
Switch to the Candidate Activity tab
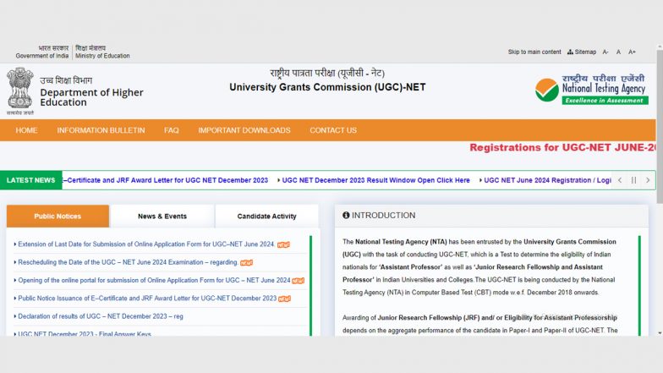tap(267, 217)
